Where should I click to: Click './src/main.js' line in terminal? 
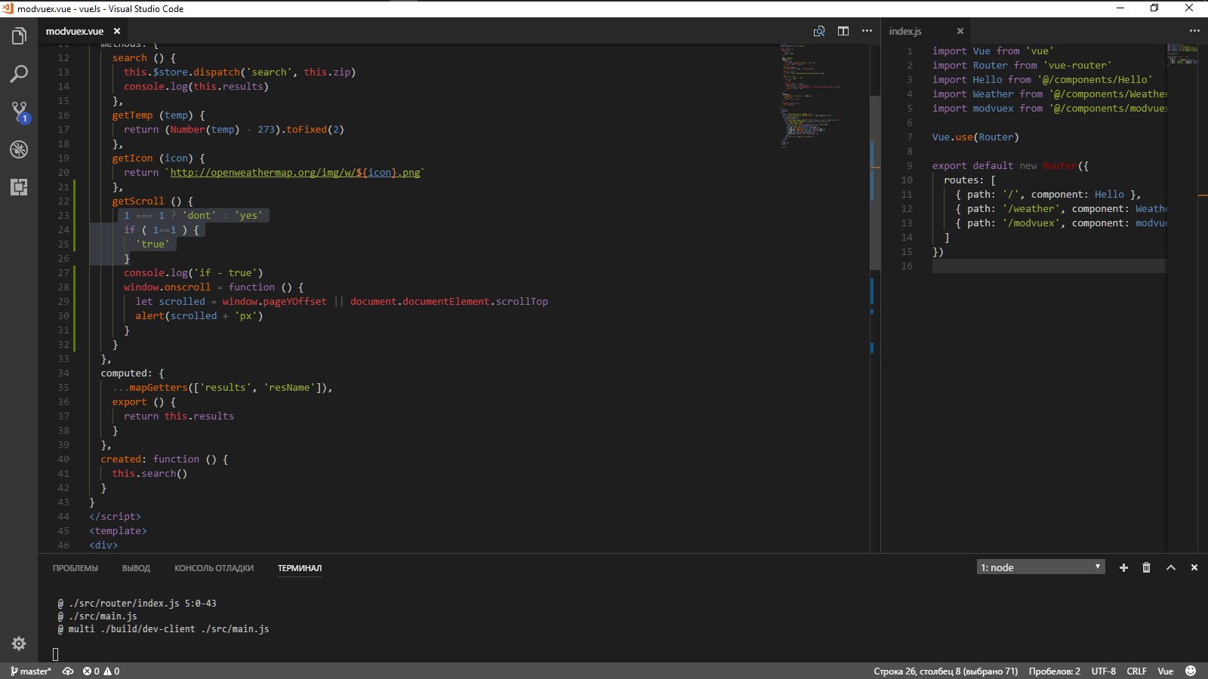(97, 616)
